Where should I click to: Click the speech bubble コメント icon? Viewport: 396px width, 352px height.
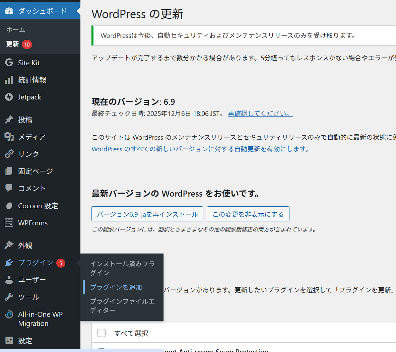coord(9,188)
